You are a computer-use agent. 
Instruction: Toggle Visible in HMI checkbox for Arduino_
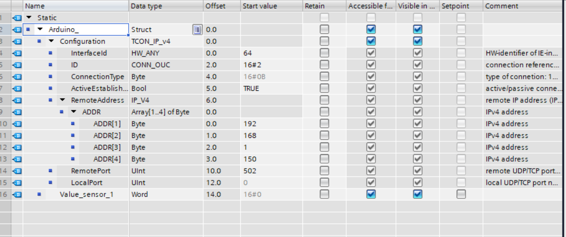point(418,29)
